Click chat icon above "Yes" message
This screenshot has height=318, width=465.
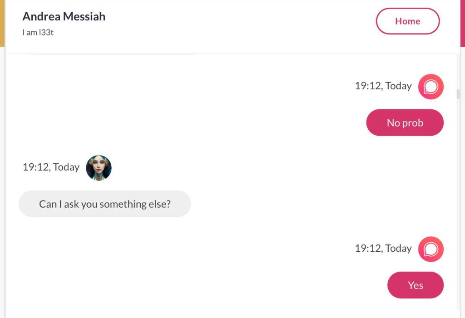click(x=430, y=249)
